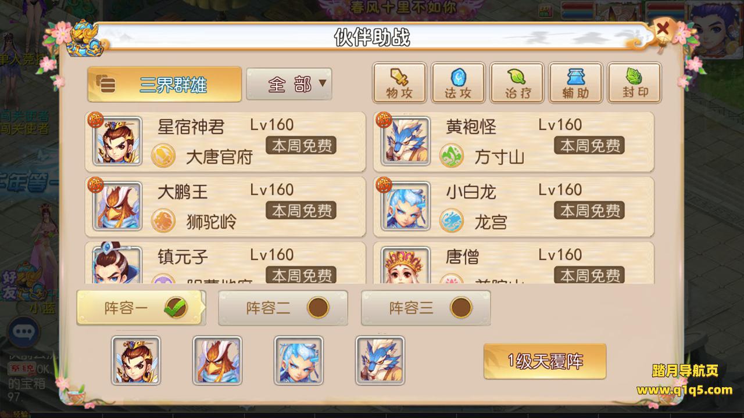Select the 大鹏王 companion entry
The height and width of the screenshot is (418, 744).
(x=226, y=207)
